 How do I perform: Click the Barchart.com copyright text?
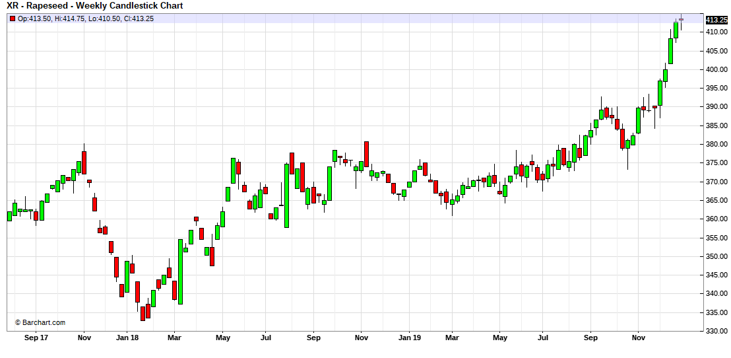(x=40, y=322)
